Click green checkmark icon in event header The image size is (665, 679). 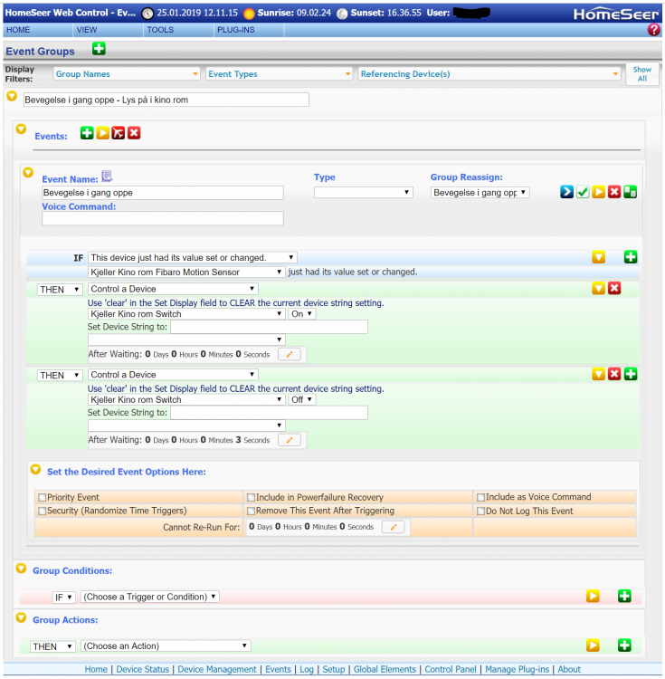pyautogui.click(x=583, y=192)
